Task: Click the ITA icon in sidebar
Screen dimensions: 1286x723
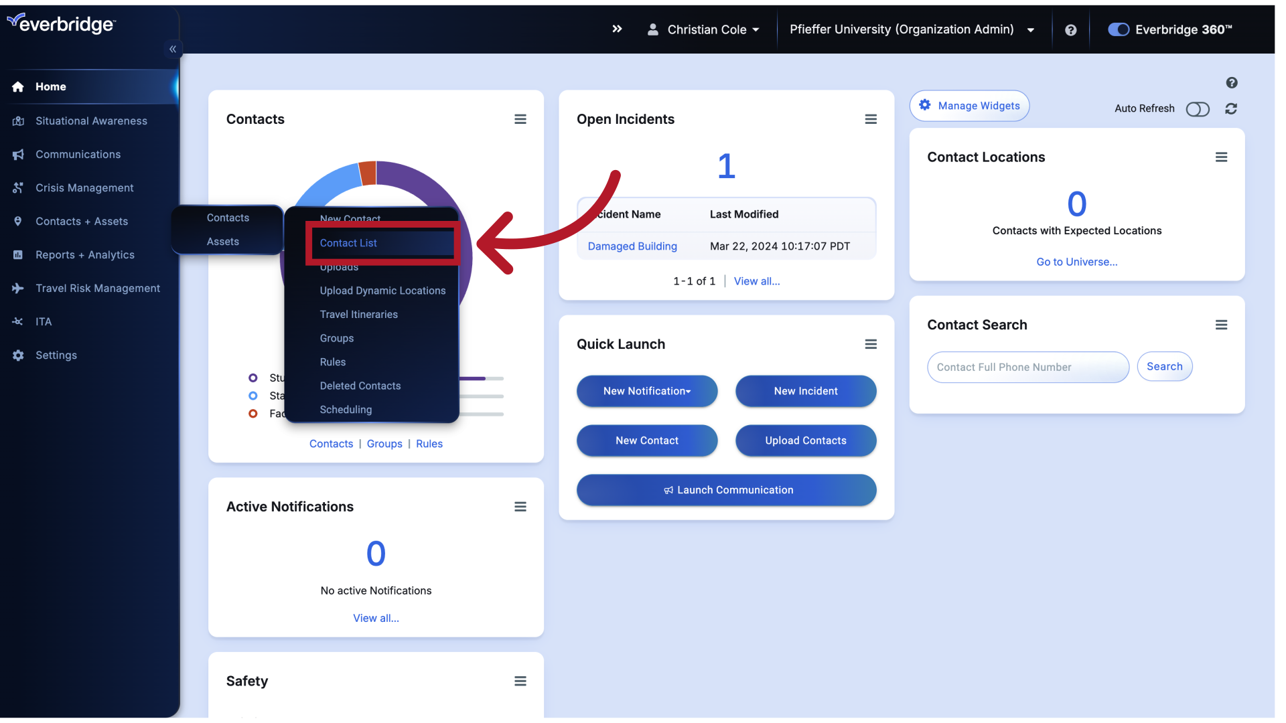Action: click(18, 322)
